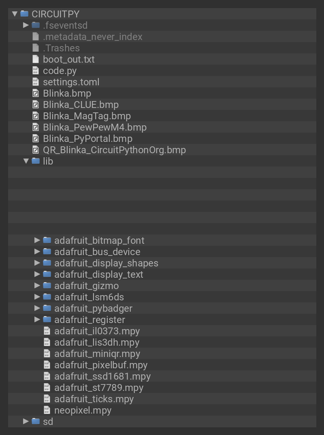Collapse the CIRCUITPY root folder
The height and width of the screenshot is (435, 324).
point(15,14)
